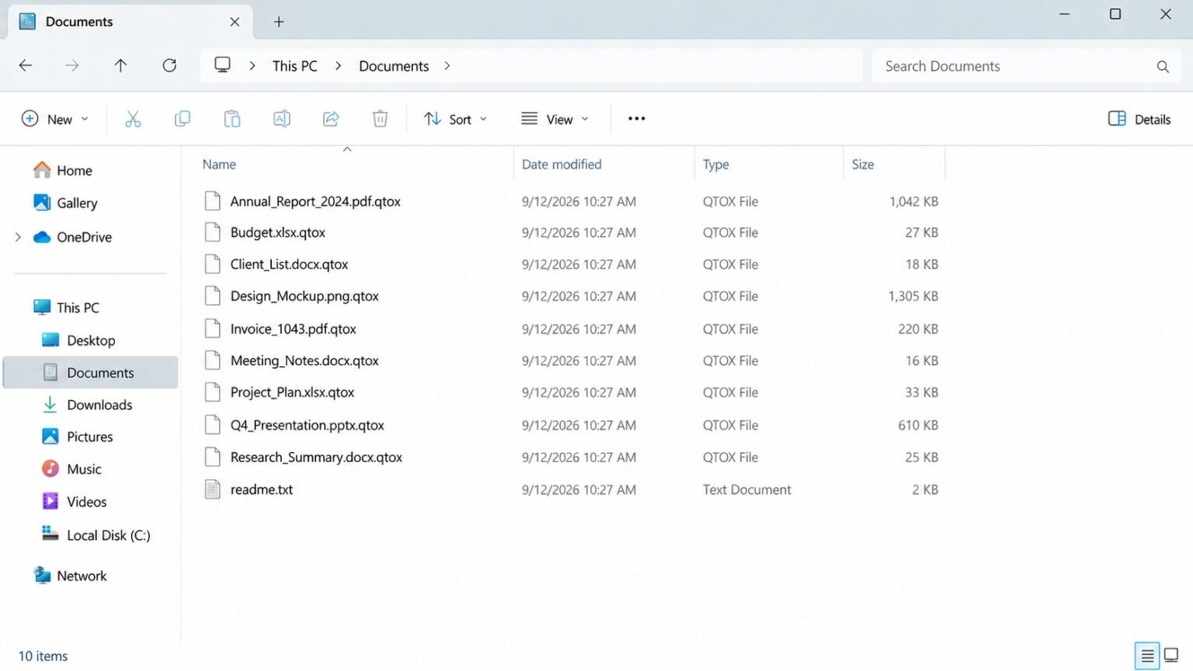
Task: Click the Paste clipboard icon
Action: [232, 119]
